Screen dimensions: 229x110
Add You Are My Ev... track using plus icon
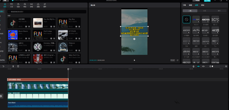coord(54,27)
